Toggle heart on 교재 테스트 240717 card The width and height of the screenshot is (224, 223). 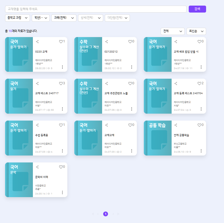(x=61, y=83)
